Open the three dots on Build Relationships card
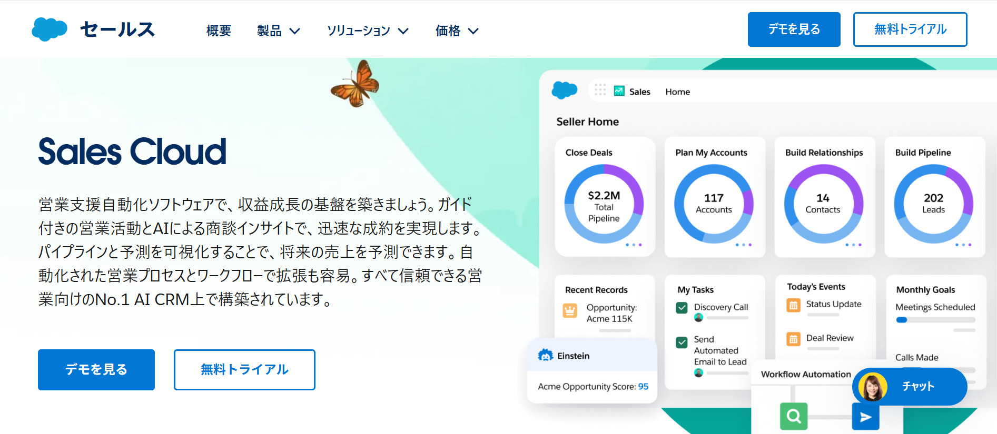This screenshot has width=997, height=434. click(x=854, y=245)
